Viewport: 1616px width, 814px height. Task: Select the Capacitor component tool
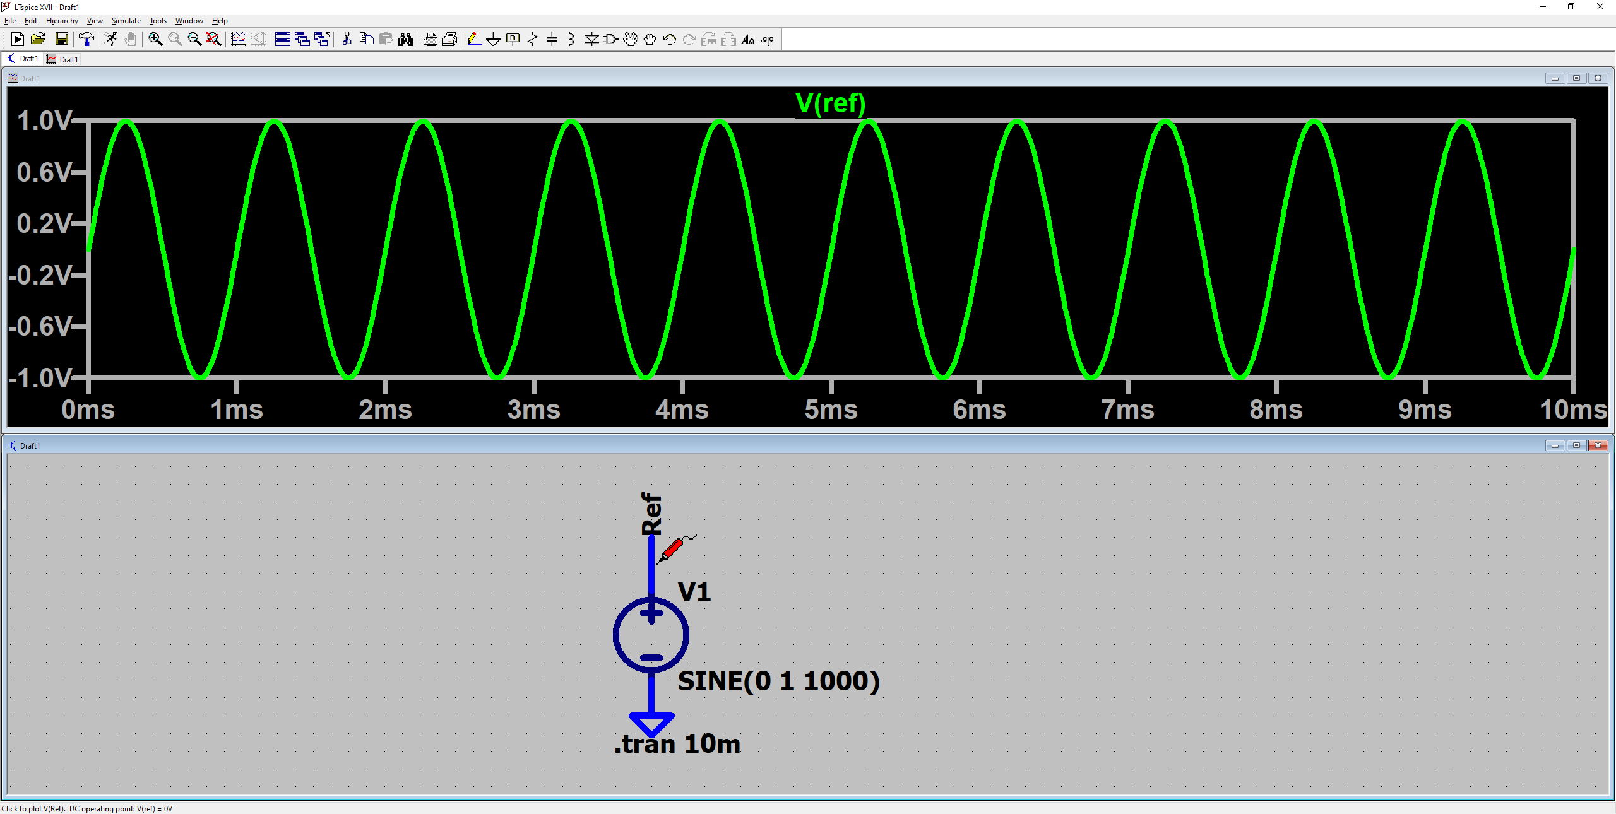(552, 40)
